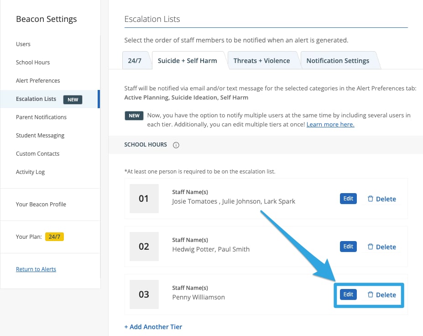
Task: Click the Beacon Settings heading
Action: [x=47, y=19]
